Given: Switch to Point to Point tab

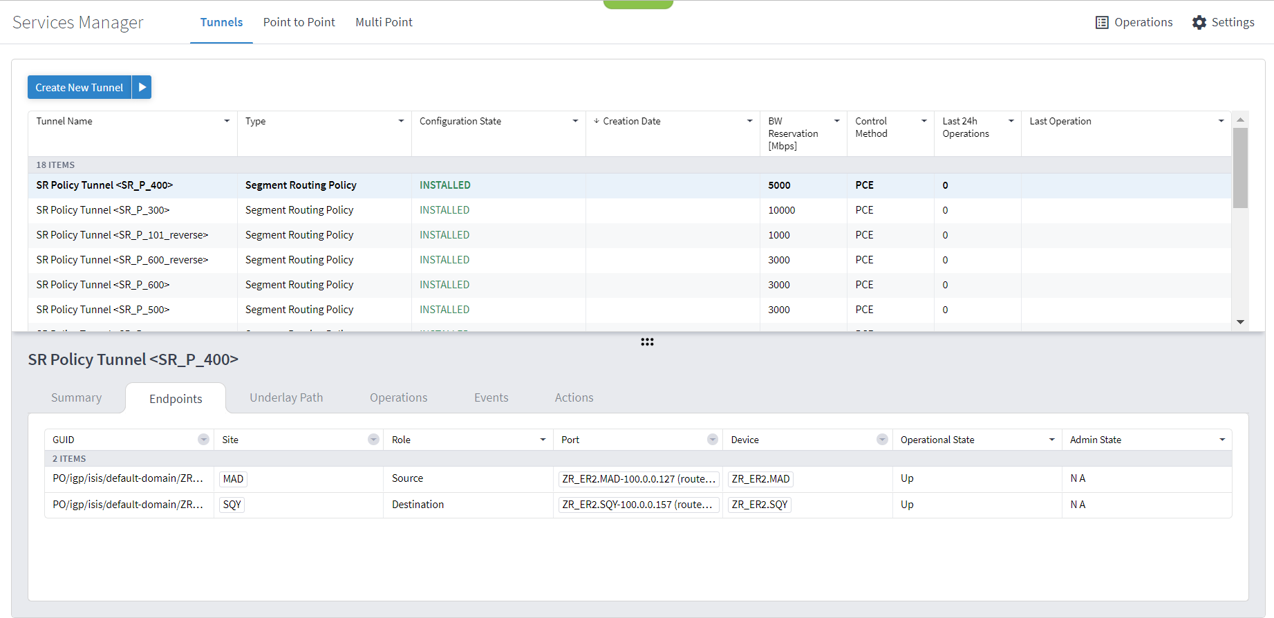Looking at the screenshot, I should tap(299, 22).
